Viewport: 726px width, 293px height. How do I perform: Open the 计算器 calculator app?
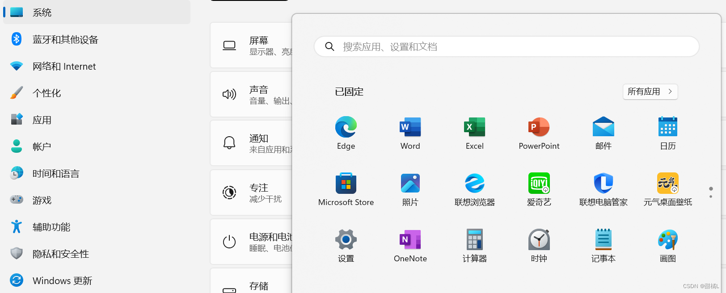[475, 245]
